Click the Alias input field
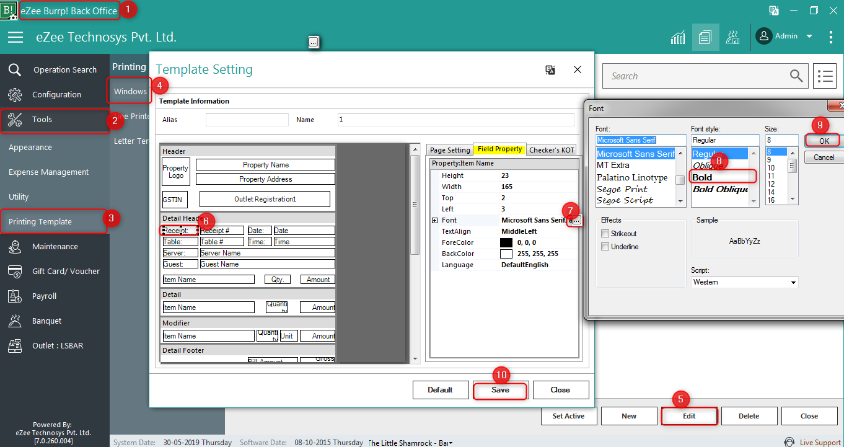The width and height of the screenshot is (844, 447). 247,120
